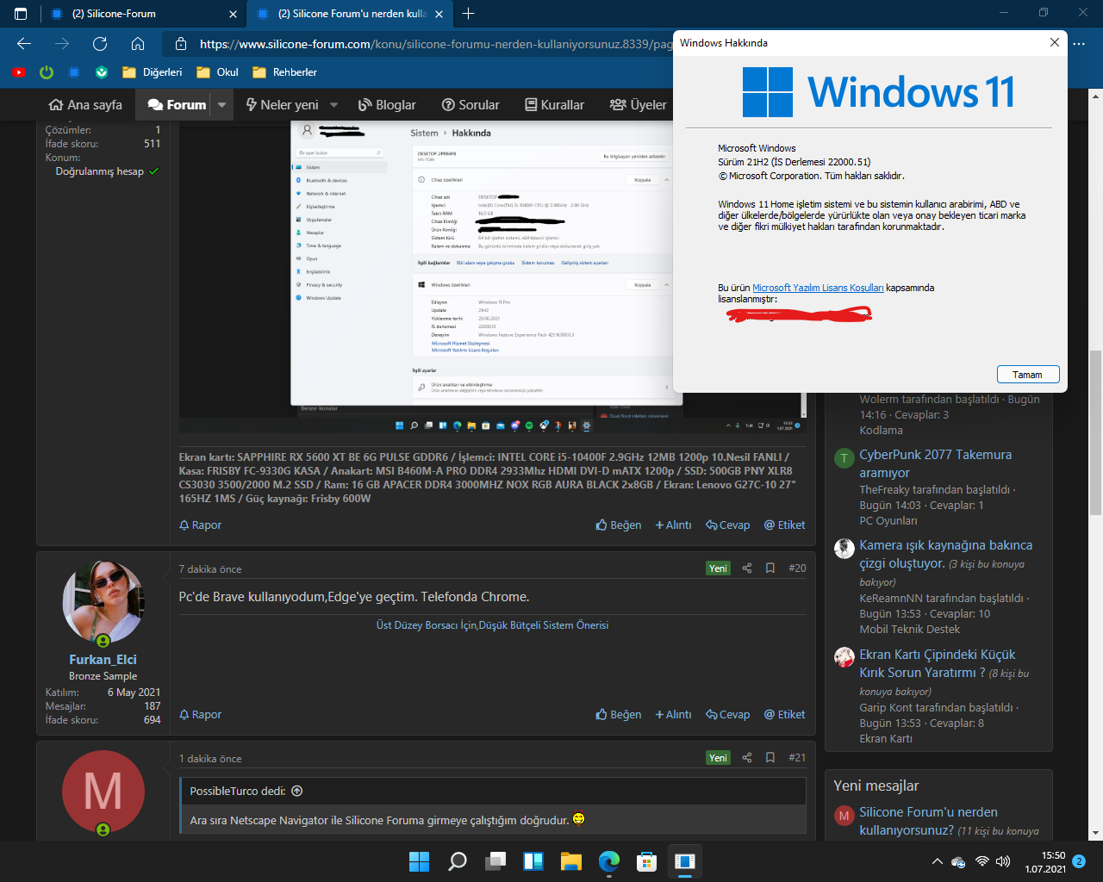Click the address bar URL field
This screenshot has width=1103, height=882.
tap(435, 44)
